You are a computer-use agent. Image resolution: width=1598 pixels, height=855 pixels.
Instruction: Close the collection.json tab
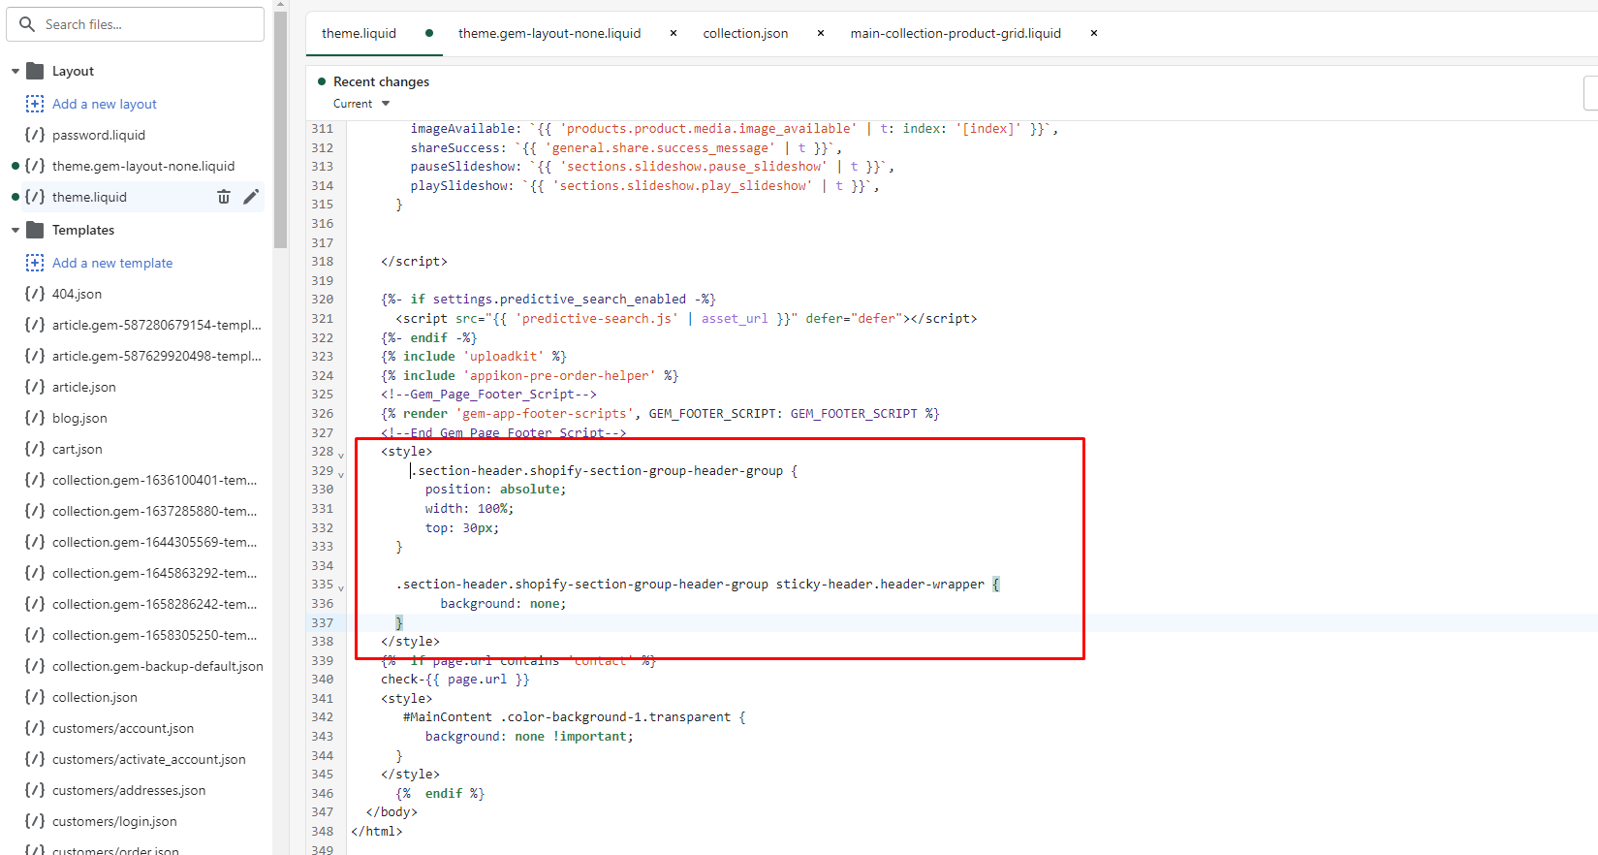pyautogui.click(x=821, y=33)
